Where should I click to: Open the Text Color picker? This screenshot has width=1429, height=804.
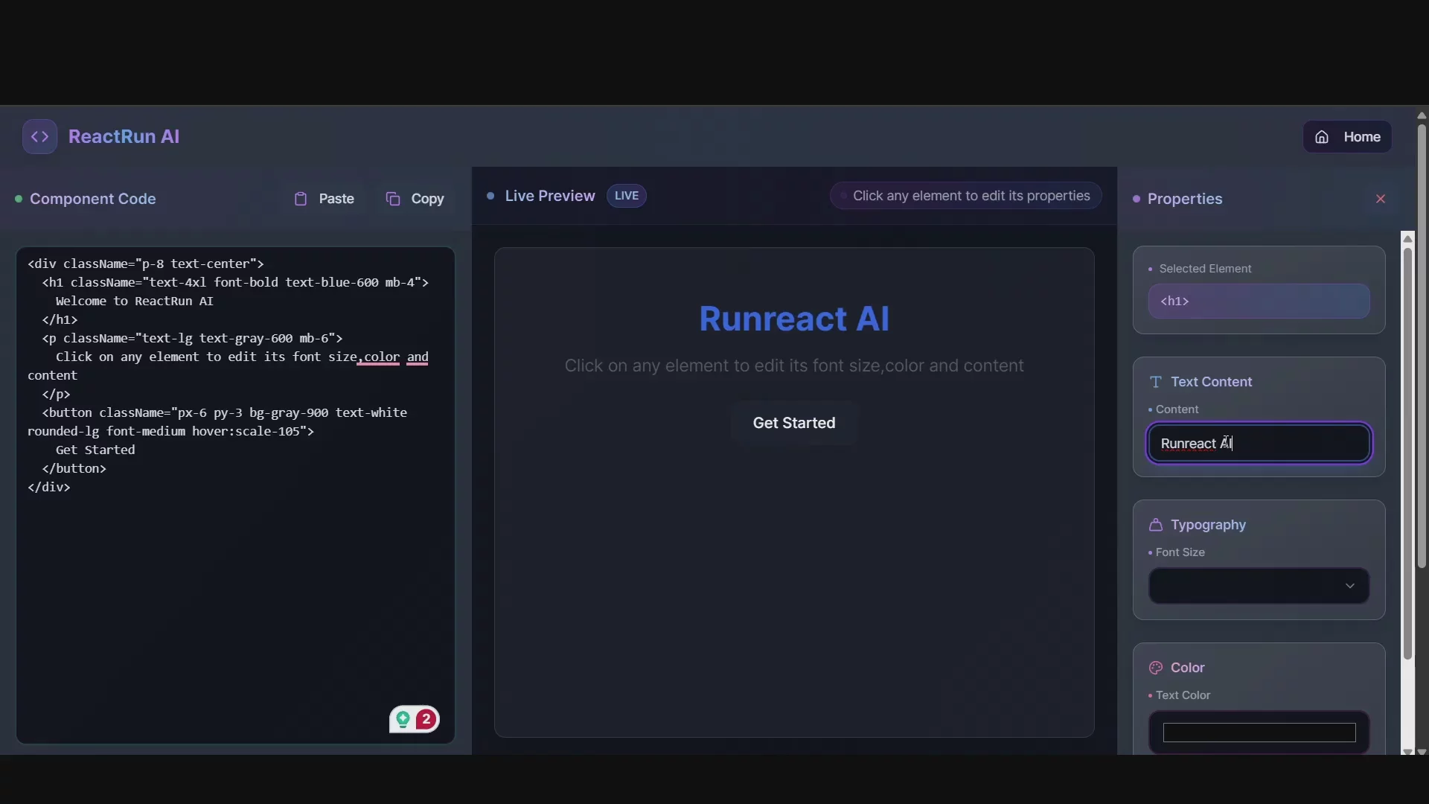point(1258,733)
